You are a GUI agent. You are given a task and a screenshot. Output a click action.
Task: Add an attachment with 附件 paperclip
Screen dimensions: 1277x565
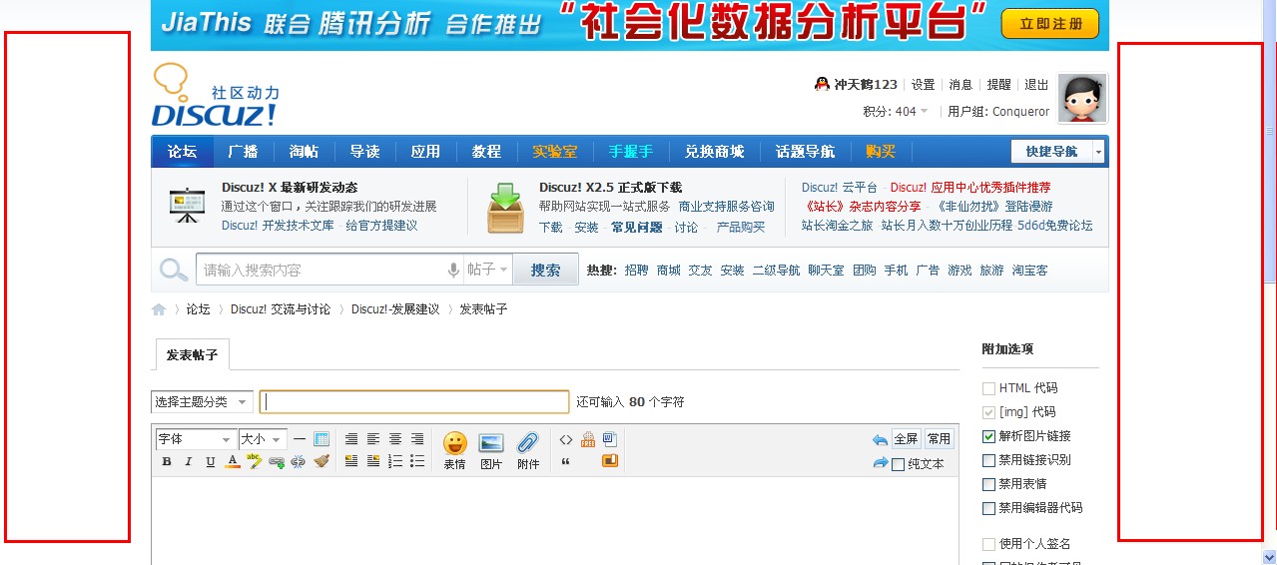pos(528,451)
